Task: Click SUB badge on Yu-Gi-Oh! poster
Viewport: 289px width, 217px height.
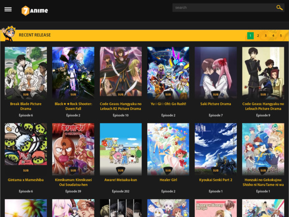Action: tap(168, 95)
